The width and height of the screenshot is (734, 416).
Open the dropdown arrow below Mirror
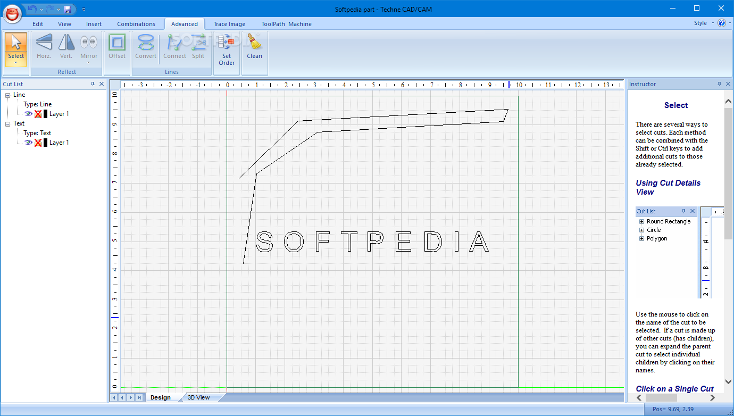[x=89, y=62]
